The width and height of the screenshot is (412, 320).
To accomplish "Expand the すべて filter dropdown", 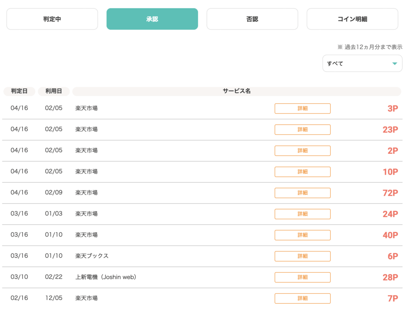I will 362,64.
